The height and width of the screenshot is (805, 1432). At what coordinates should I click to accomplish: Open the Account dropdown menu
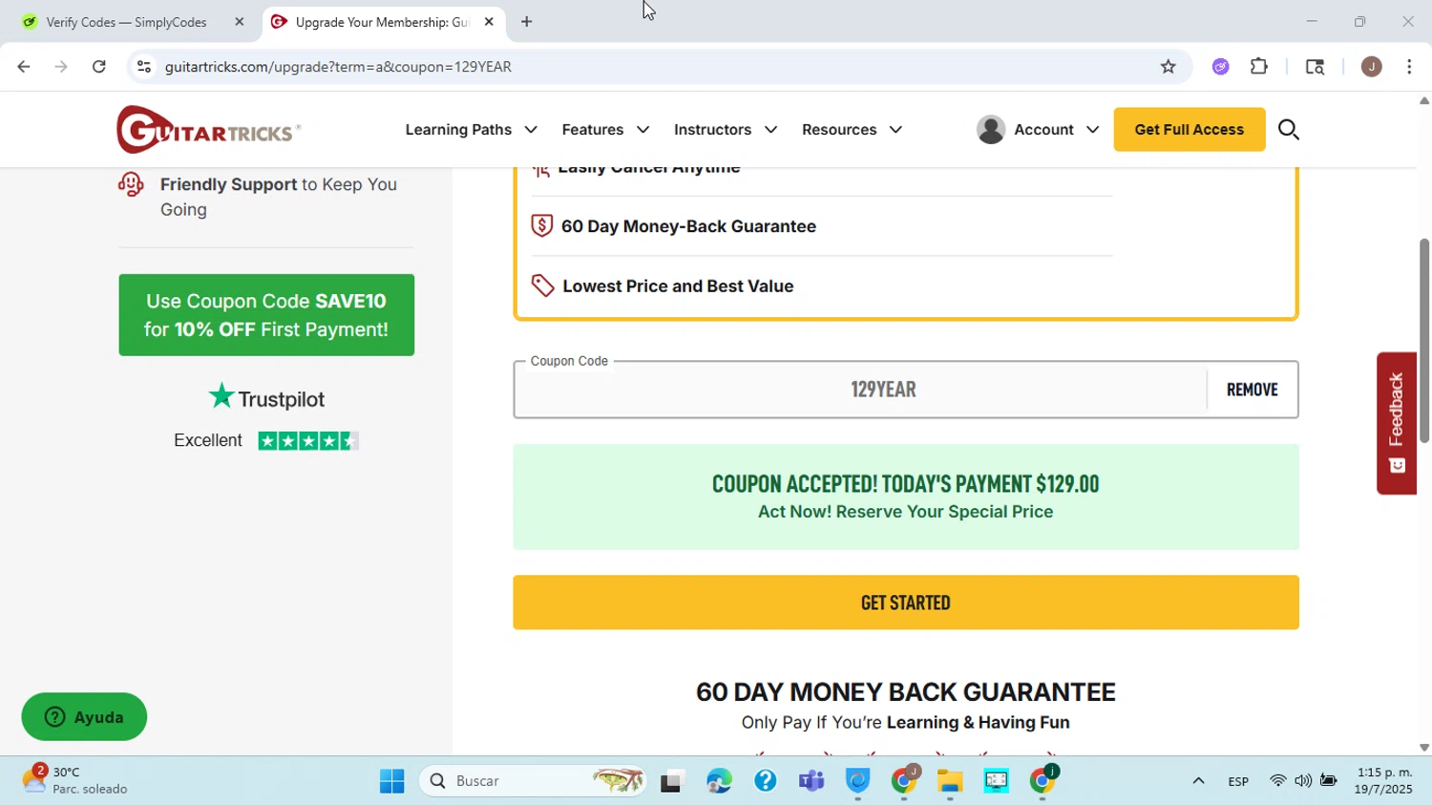1056,129
